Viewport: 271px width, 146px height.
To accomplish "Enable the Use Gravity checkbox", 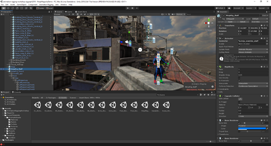I will tap(239, 78).
